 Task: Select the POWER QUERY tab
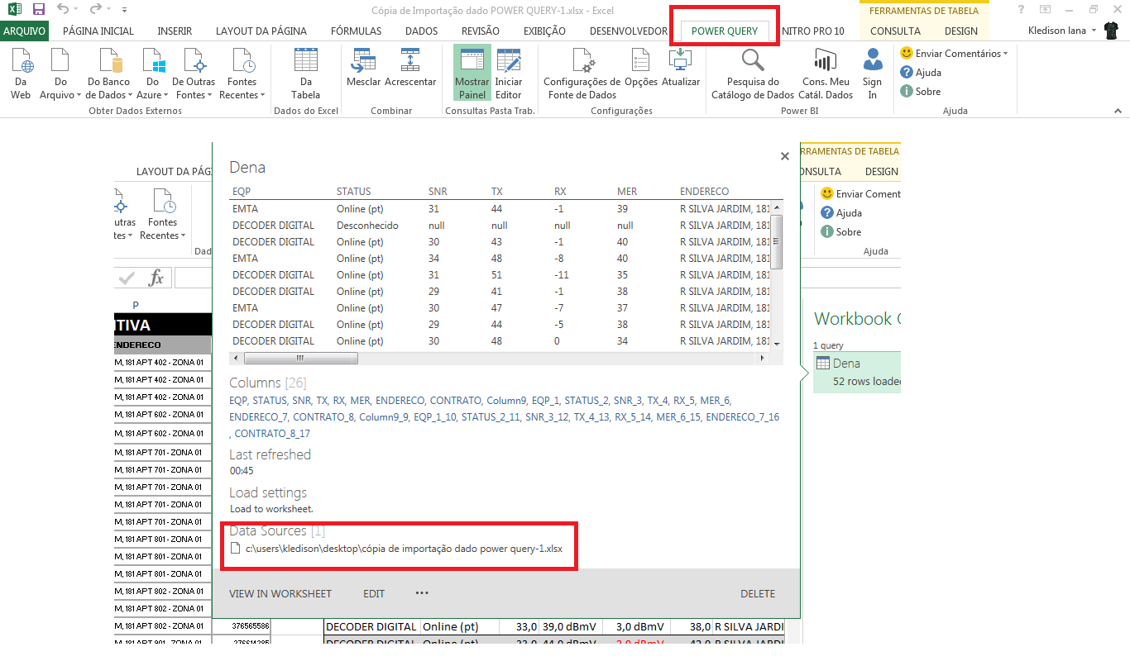click(725, 31)
